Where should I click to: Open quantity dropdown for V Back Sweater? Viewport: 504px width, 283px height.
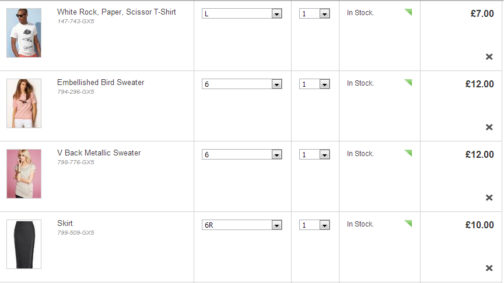pos(314,154)
